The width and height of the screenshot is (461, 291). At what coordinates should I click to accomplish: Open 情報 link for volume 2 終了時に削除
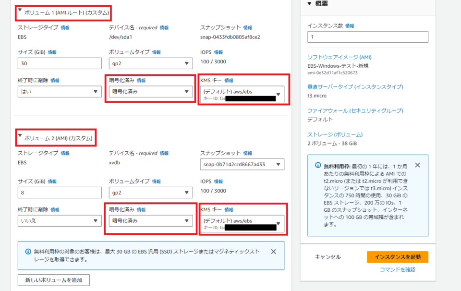55,210
